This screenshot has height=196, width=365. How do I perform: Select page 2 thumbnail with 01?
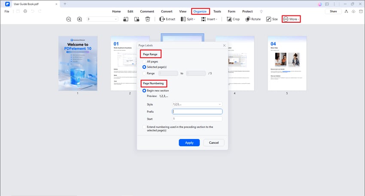[124, 63]
